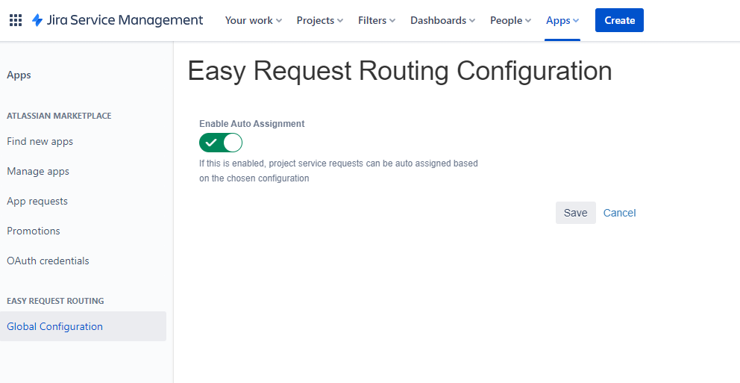Click the Jira Service Management logo
The height and width of the screenshot is (383, 740).
tap(118, 20)
